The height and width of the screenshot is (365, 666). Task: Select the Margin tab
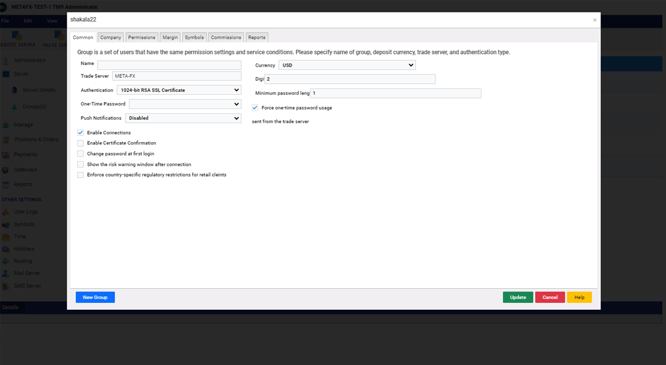tap(170, 37)
